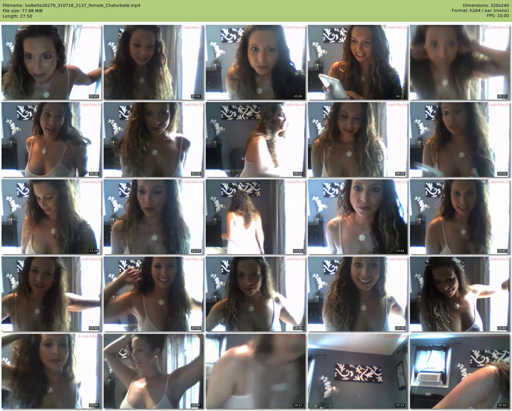Click the frame timestamped 15:47

tap(460, 217)
